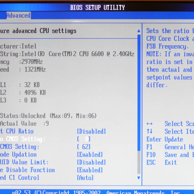This screenshot has height=194, width=194.
Task: Click the BIOS SETUP UTILITY title
Action: [98, 7]
